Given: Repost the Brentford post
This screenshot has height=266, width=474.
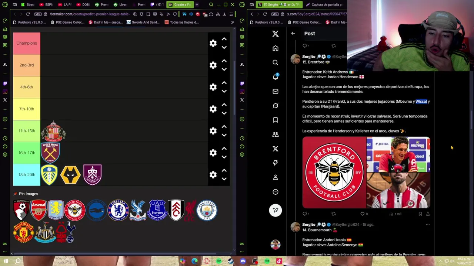Looking at the screenshot, I should click(333, 214).
